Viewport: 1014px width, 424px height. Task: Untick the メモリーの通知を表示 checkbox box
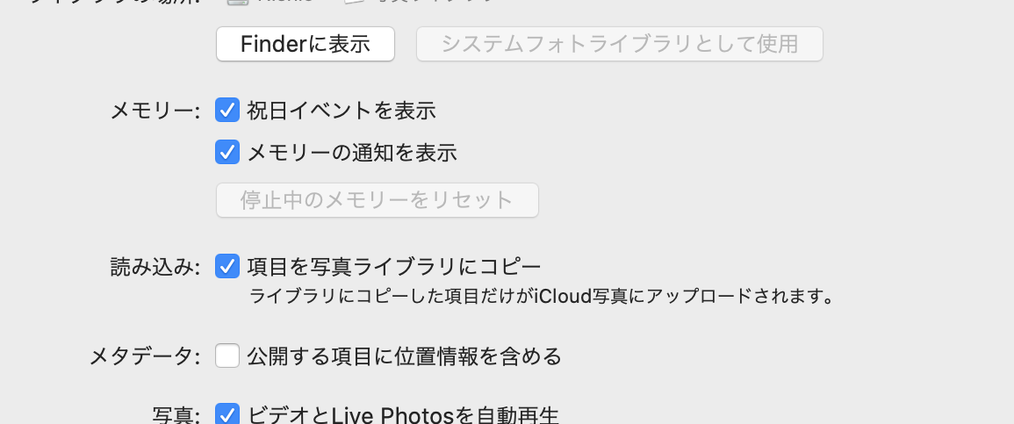point(227,152)
